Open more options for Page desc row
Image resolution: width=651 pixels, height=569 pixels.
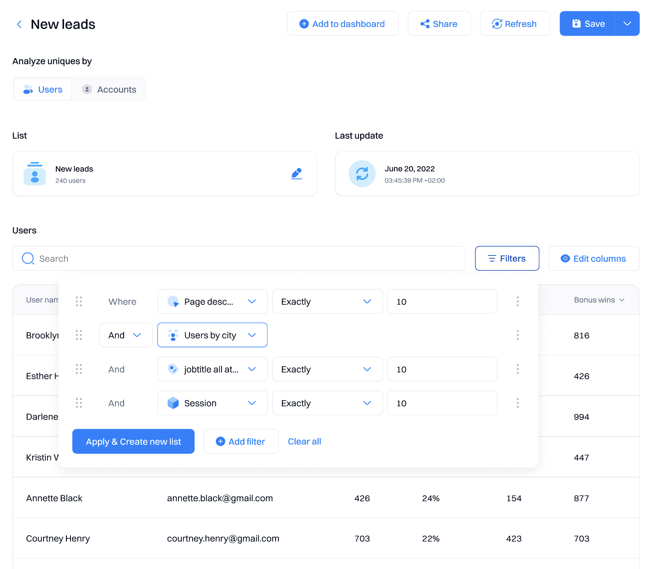[518, 301]
